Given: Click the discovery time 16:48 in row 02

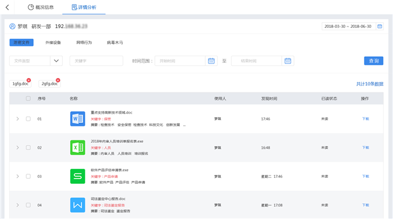Looking at the screenshot, I should tap(265, 148).
